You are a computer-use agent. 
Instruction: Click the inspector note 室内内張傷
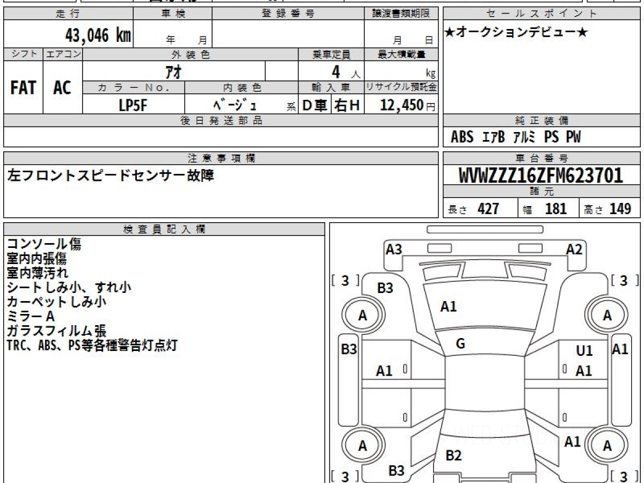pyautogui.click(x=36, y=259)
